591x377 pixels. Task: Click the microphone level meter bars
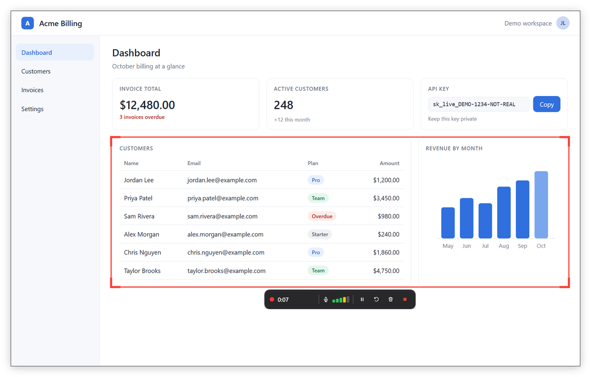pyautogui.click(x=341, y=299)
